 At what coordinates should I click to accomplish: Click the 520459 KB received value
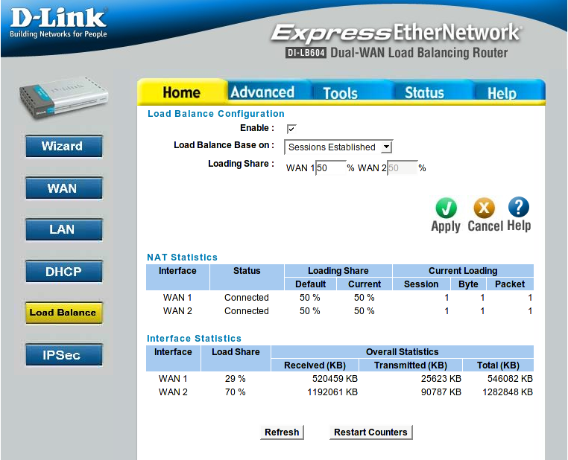(335, 379)
